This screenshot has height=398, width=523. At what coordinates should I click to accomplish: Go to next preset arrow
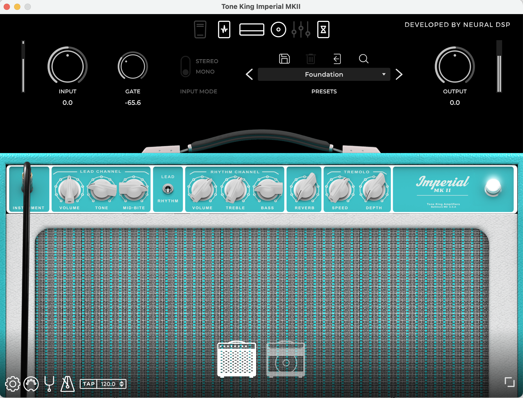point(399,74)
